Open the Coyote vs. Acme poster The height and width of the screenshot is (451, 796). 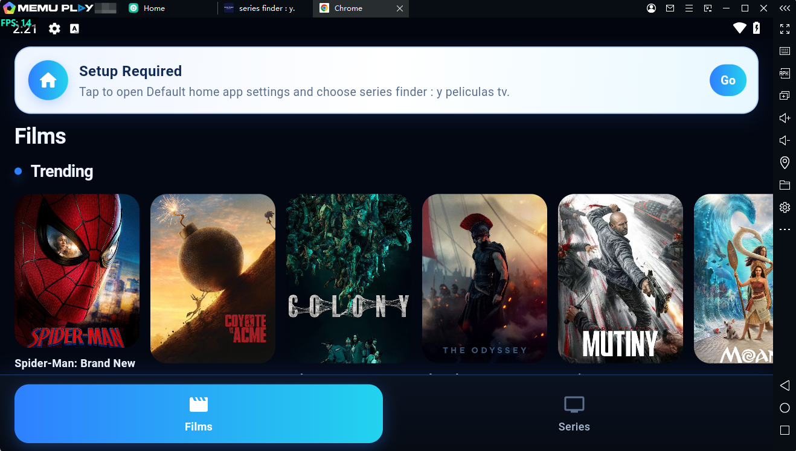click(x=213, y=278)
